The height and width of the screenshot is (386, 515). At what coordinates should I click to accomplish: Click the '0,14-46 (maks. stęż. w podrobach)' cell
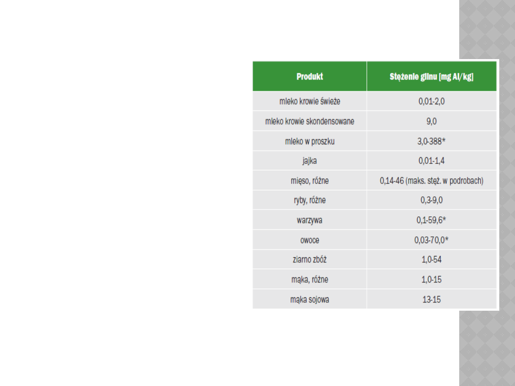click(x=431, y=181)
